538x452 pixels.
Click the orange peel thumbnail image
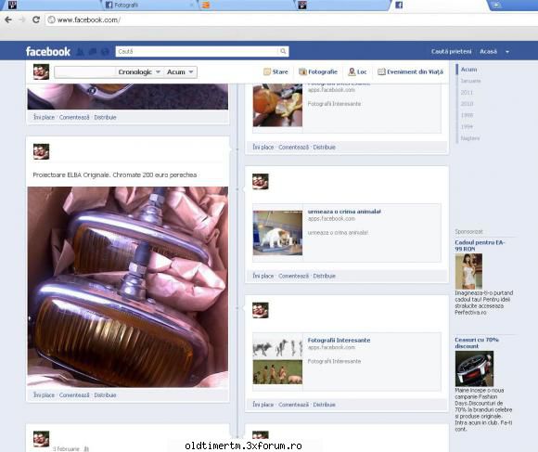pos(277,105)
